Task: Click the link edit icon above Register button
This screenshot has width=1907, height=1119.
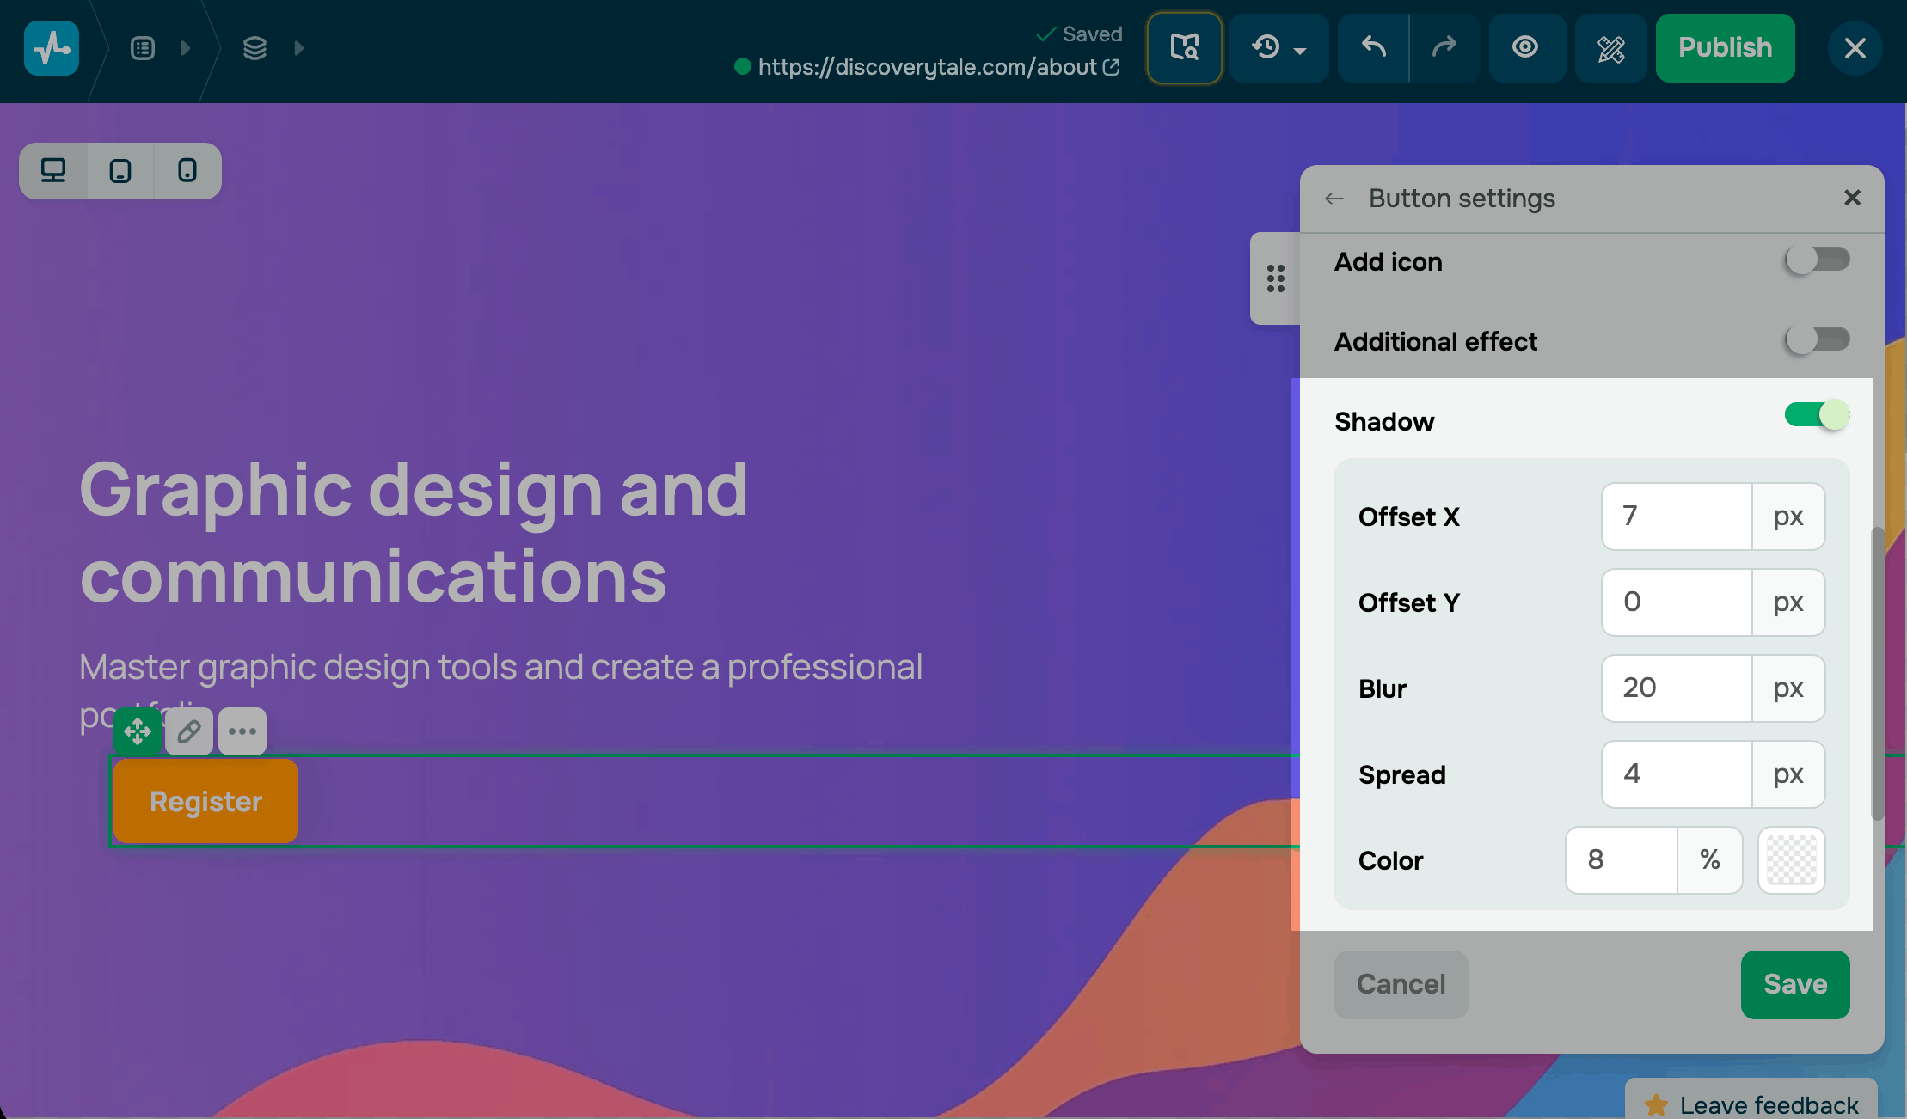Action: (x=189, y=731)
